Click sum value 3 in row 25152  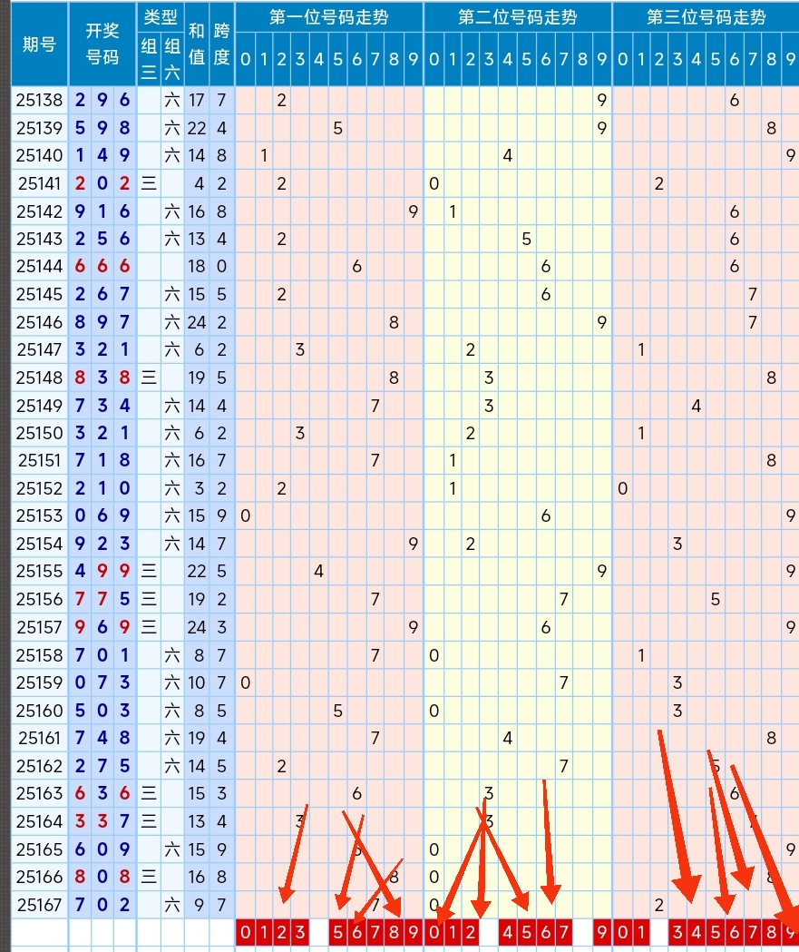pyautogui.click(x=199, y=489)
